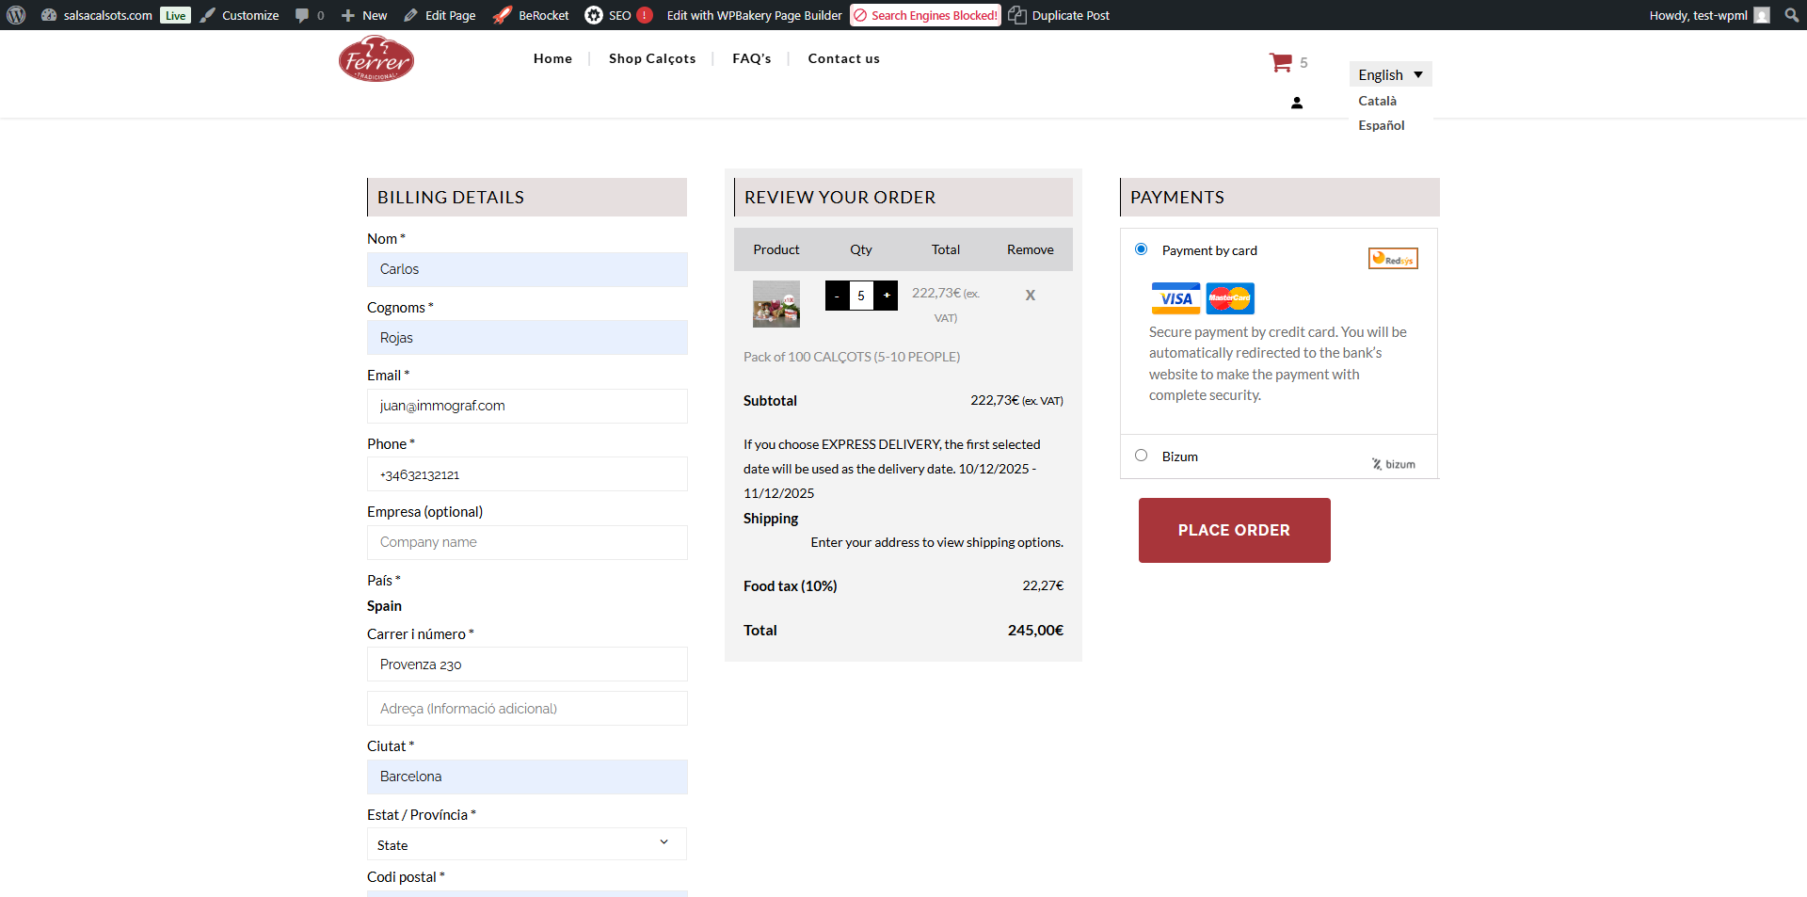Select Payment by card option
Screen dimensions: 1807x897
point(1141,249)
